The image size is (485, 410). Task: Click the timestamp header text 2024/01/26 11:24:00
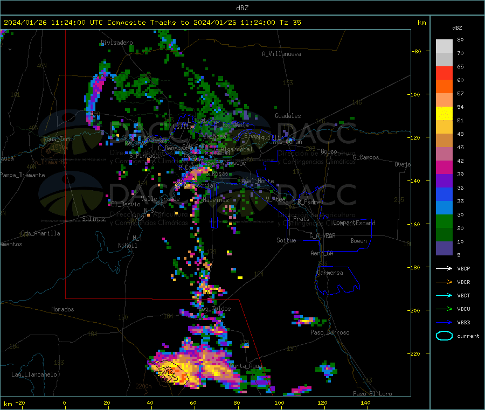45,23
